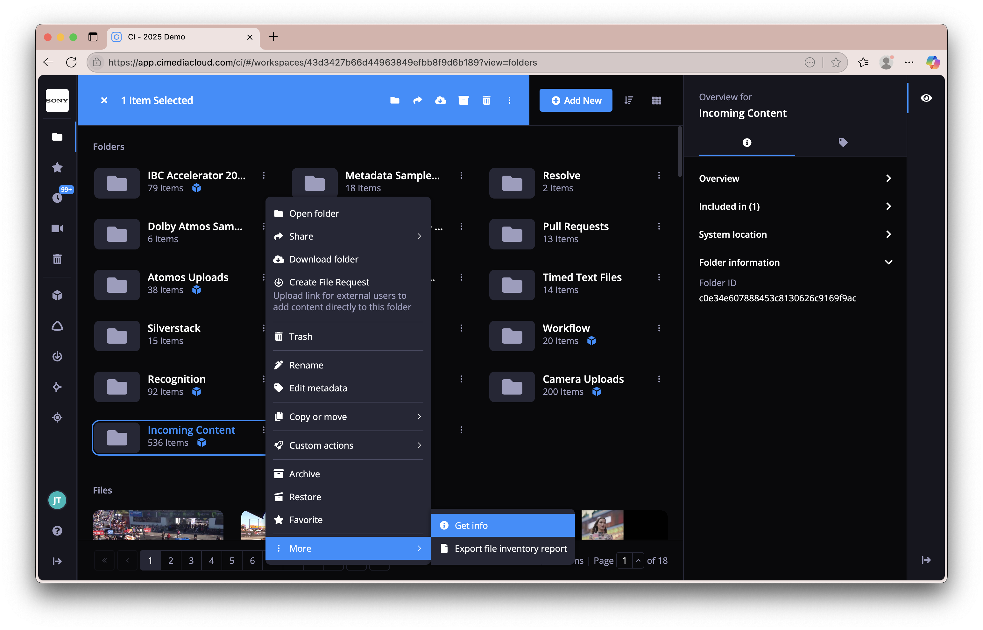Viewport: 983px width, 630px height.
Task: Open the file request sidebar icon
Action: click(x=57, y=356)
